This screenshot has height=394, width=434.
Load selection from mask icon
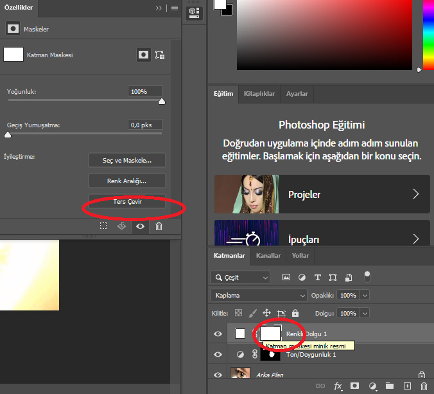click(103, 226)
